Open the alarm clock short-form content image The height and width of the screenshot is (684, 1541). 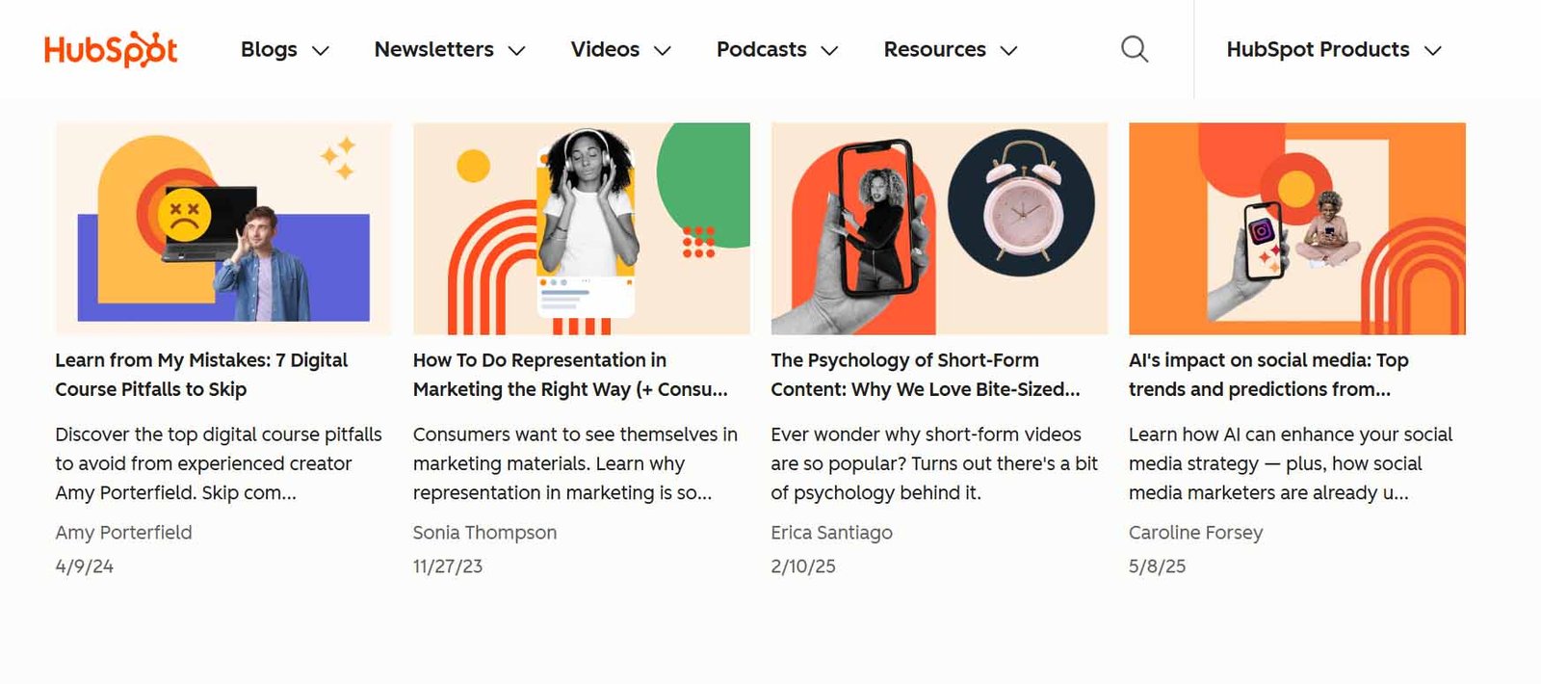(939, 228)
